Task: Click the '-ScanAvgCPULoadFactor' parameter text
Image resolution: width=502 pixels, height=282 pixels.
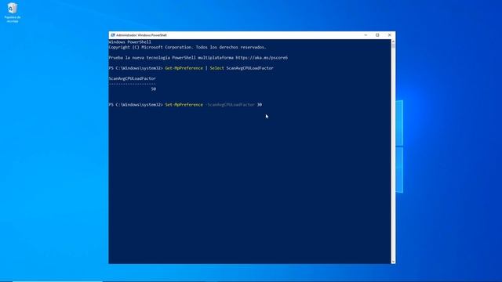Action: (230, 105)
